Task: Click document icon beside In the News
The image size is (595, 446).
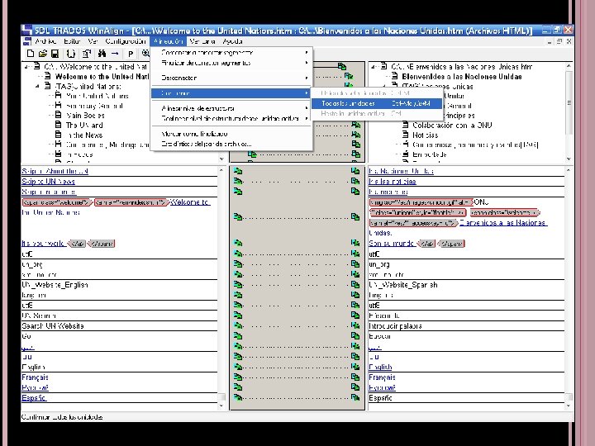Action: pos(58,135)
